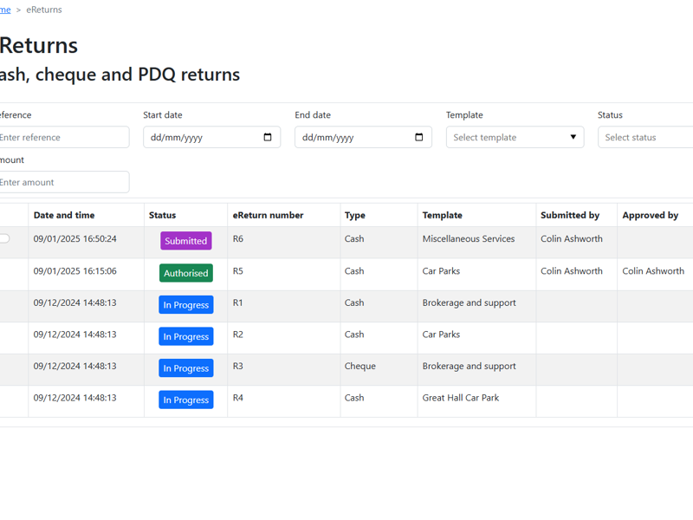Screen dimensions: 693x520
Task: Expand the Template dropdown
Action: point(515,137)
